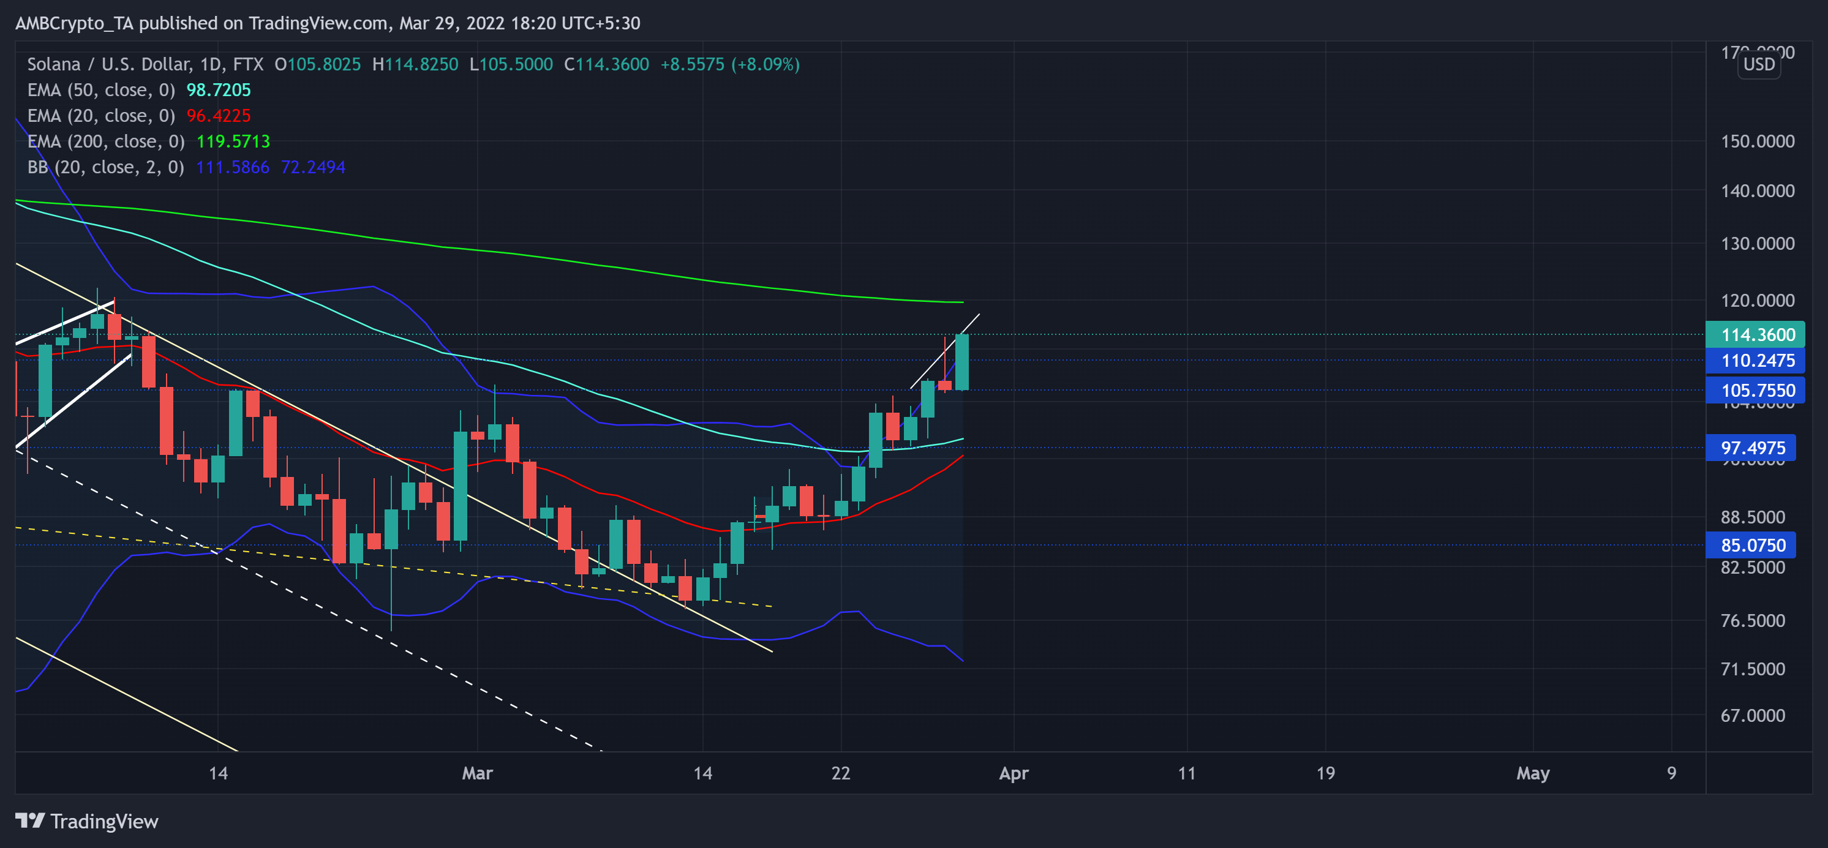The height and width of the screenshot is (848, 1828).
Task: Click the USD currency button
Action: pos(1758,64)
